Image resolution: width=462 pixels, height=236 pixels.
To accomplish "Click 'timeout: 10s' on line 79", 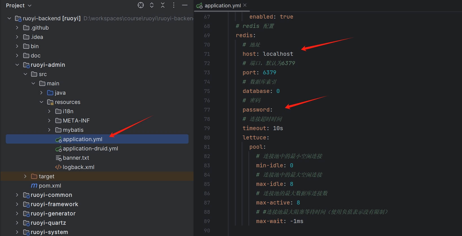I will coord(263,128).
